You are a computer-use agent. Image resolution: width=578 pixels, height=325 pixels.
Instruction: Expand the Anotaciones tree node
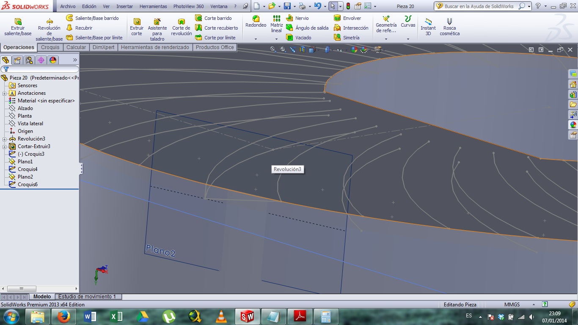pos(4,93)
